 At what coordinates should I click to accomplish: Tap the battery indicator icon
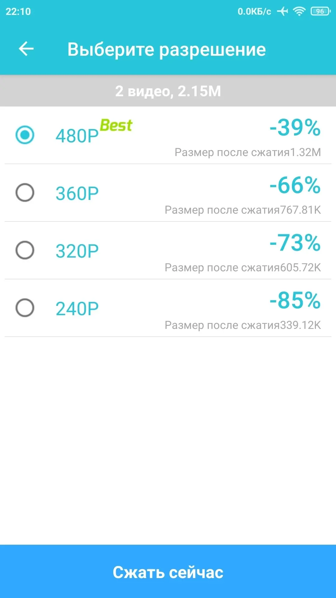point(320,12)
